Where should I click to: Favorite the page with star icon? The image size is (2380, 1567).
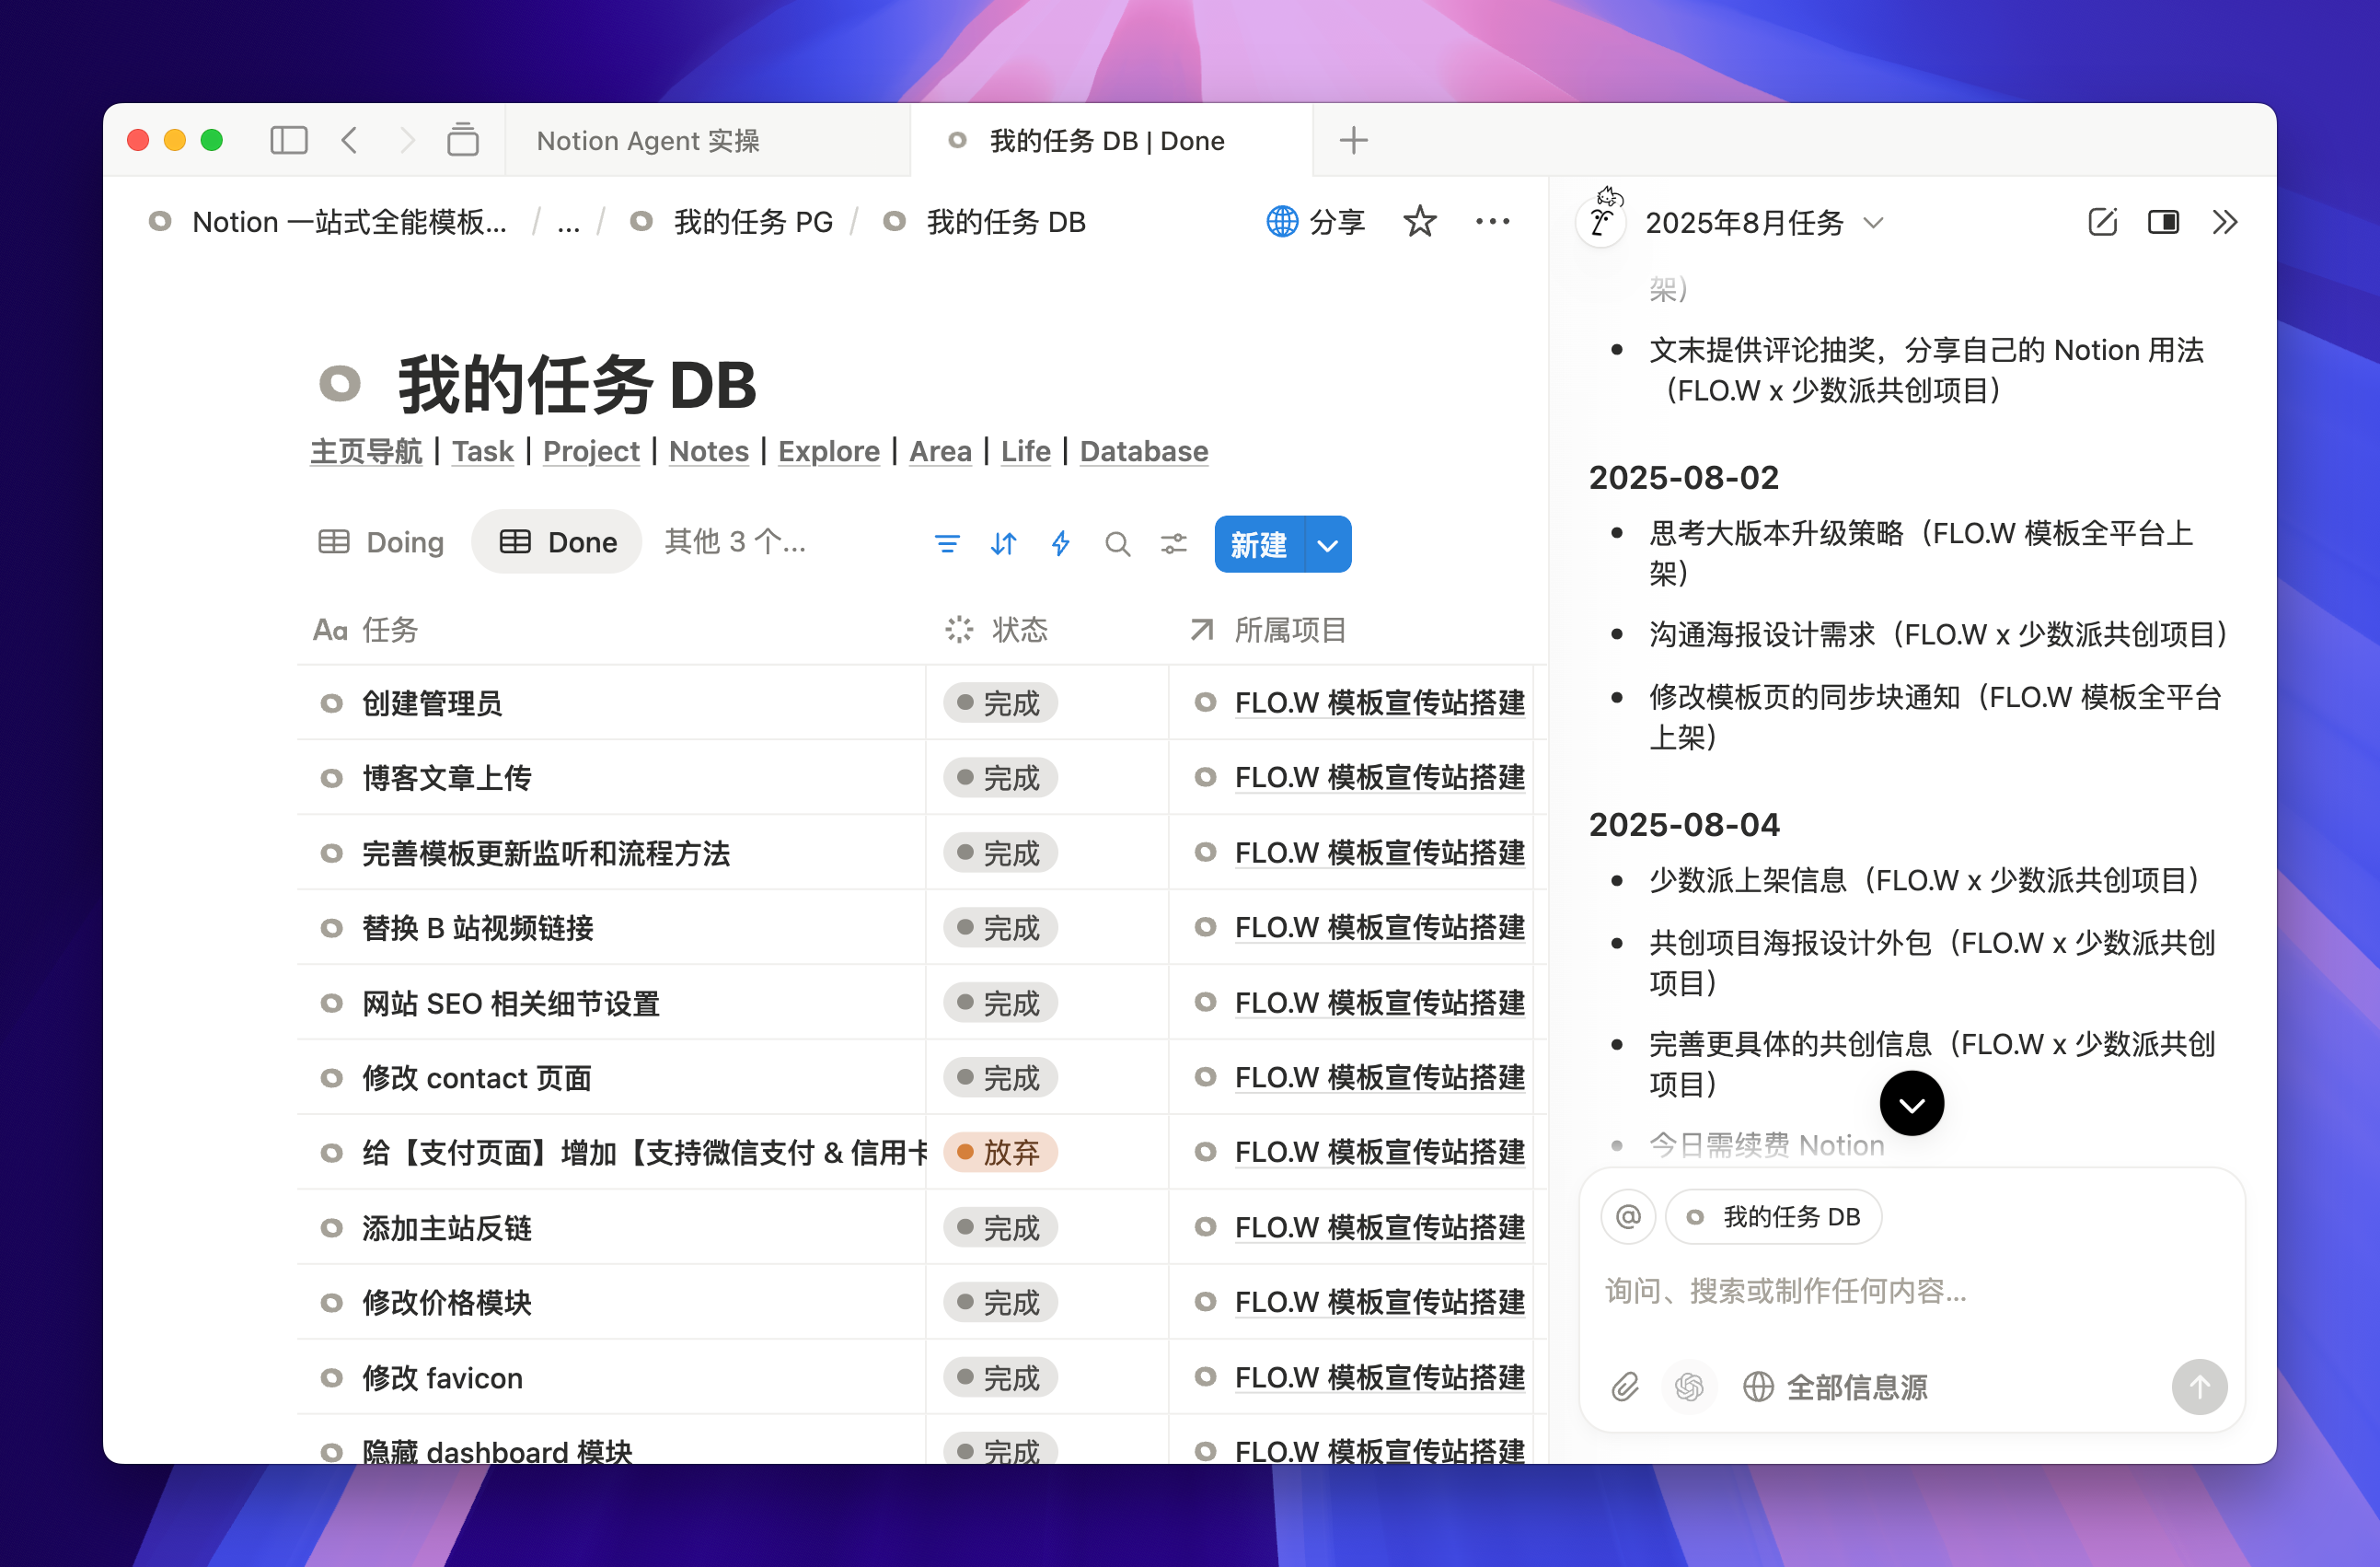tap(1419, 221)
